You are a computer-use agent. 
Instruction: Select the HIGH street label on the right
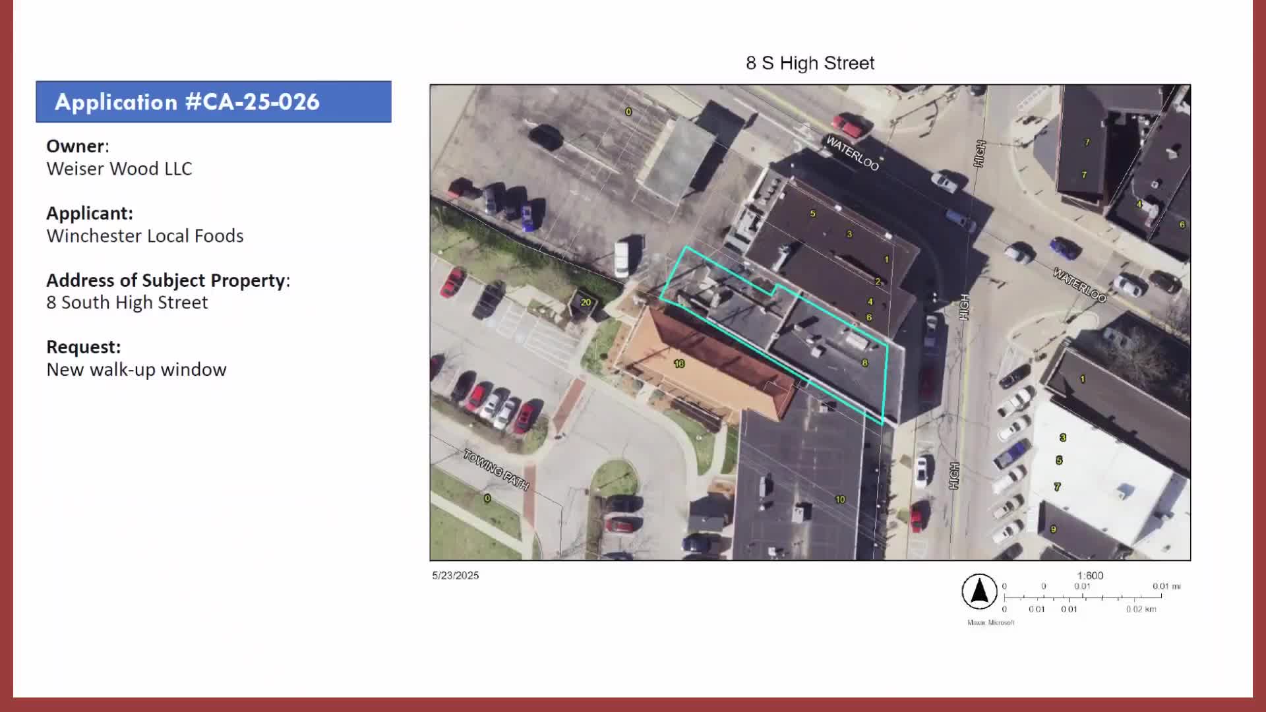pyautogui.click(x=964, y=304)
